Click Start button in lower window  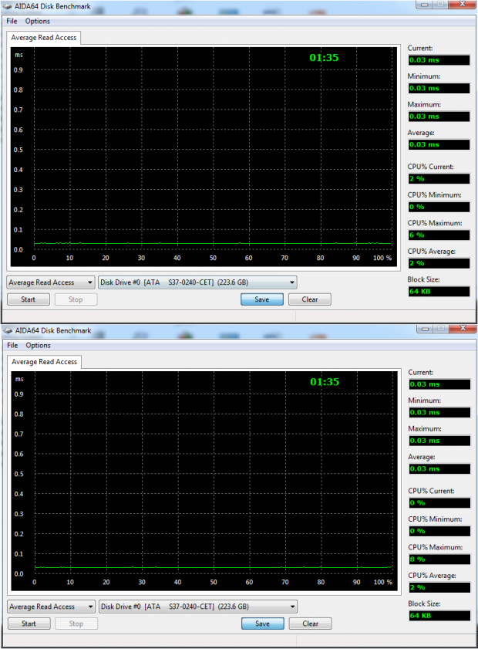tap(29, 624)
